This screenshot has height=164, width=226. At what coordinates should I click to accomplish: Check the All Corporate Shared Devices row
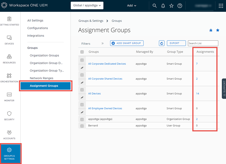pyautogui.click(x=82, y=75)
